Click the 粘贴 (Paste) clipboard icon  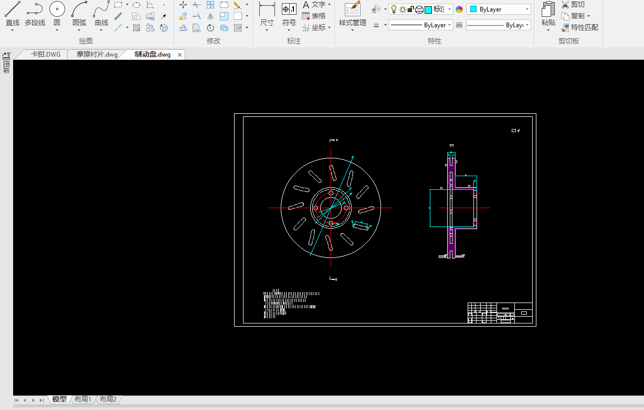tap(548, 14)
